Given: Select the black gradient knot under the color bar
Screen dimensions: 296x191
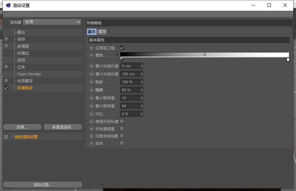Looking at the screenshot, I should pyautogui.click(x=121, y=59).
